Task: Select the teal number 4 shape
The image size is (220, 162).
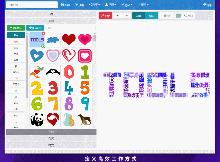Action: coord(69,88)
